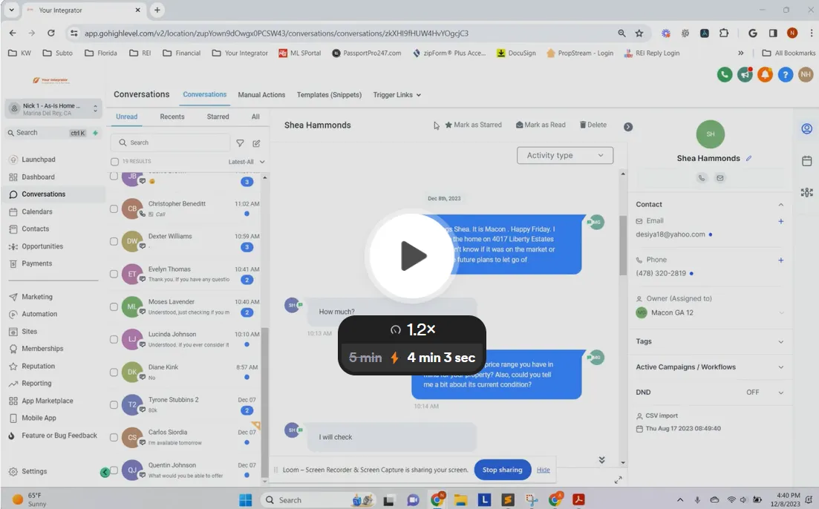
Task: Switch to the Starred tab
Action: (218, 116)
